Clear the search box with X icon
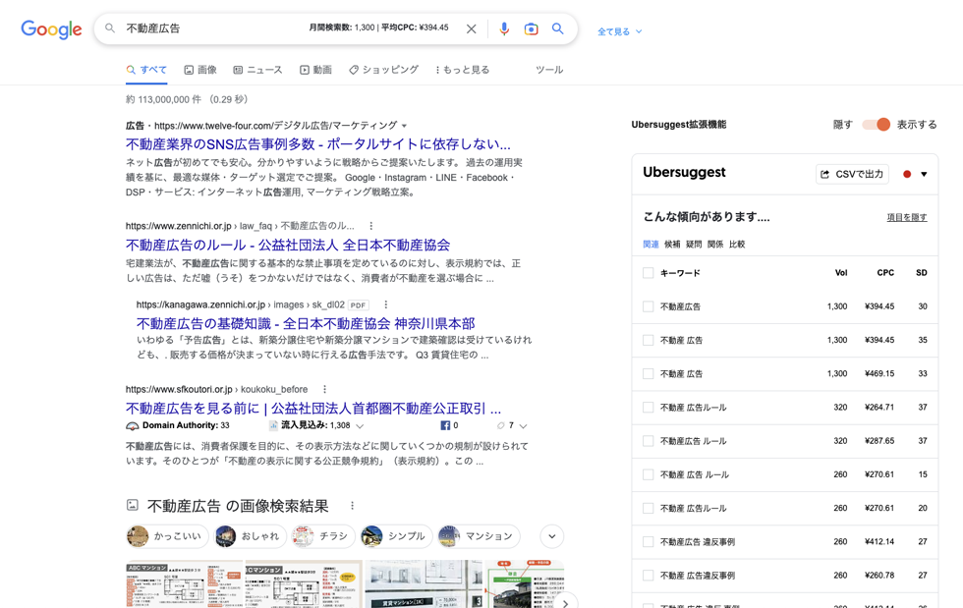The image size is (963, 608). pos(472,29)
